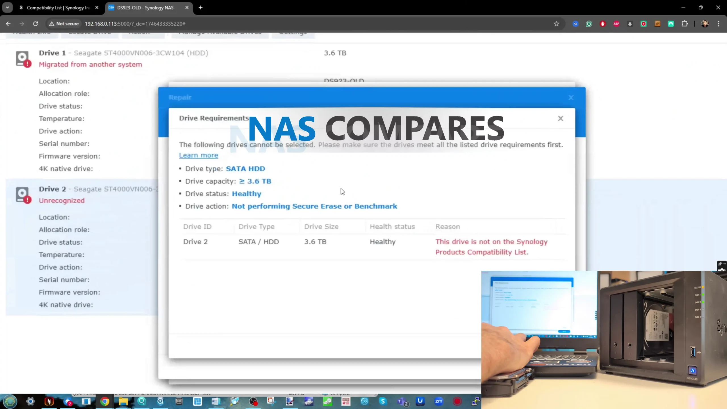Click 'Migrated from another system' status
The height and width of the screenshot is (409, 727).
point(90,64)
